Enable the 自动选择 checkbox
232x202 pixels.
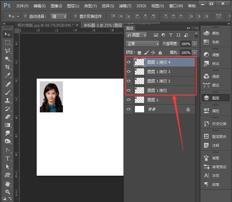coord(26,16)
